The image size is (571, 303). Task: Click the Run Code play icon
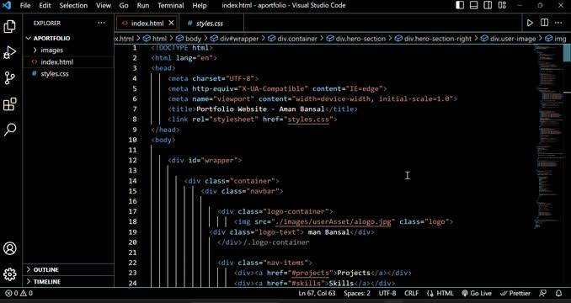pyautogui.click(x=530, y=23)
